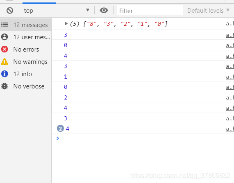The height and width of the screenshot is (183, 234).
Task: Open the 'top' JavaScript context dropdown
Action: pos(57,11)
